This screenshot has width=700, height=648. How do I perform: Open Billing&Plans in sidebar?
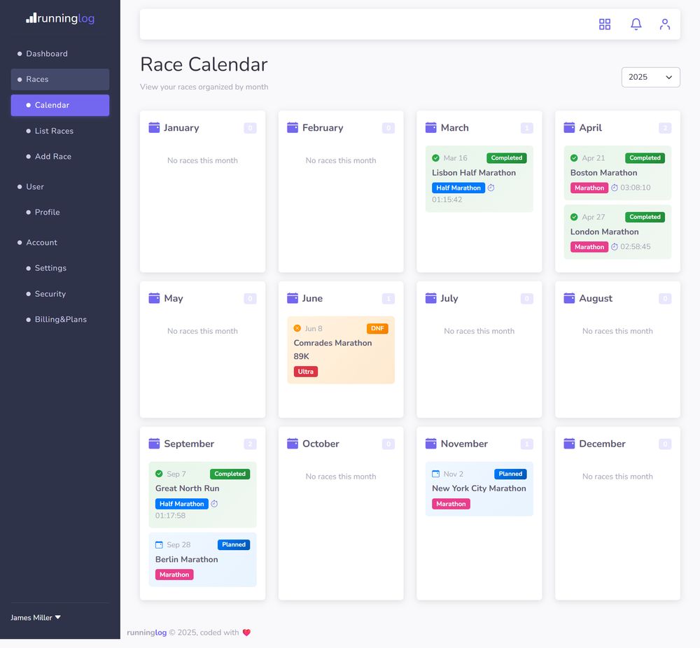coord(59,319)
